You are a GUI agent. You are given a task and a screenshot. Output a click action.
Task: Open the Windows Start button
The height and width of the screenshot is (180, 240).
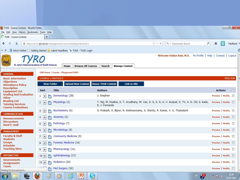pos(4,176)
